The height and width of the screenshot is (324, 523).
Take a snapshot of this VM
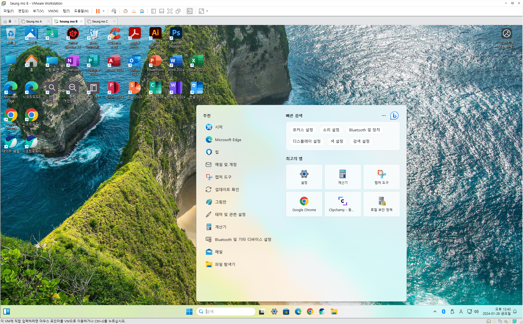pyautogui.click(x=125, y=11)
